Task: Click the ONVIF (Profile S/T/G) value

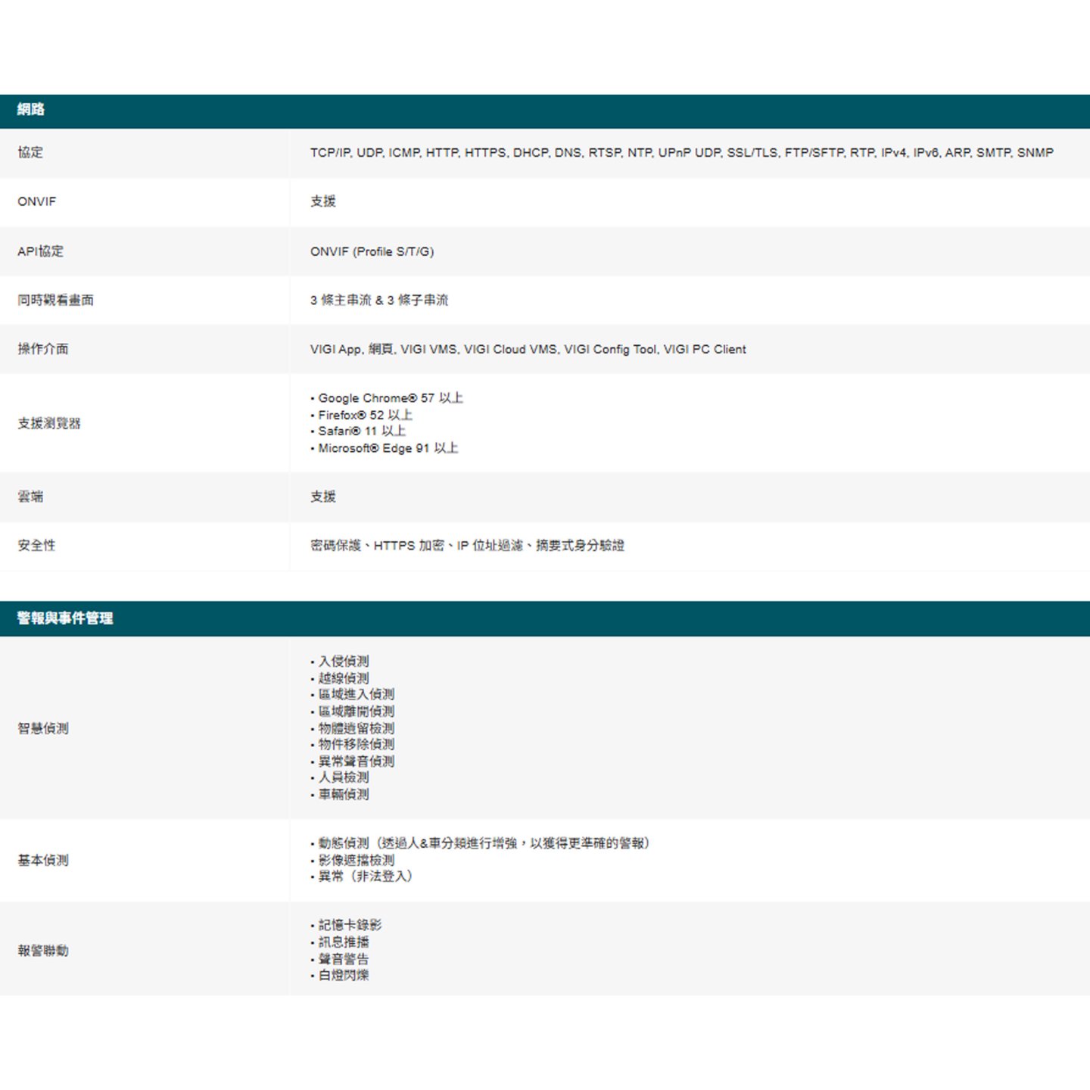Action: 372,251
